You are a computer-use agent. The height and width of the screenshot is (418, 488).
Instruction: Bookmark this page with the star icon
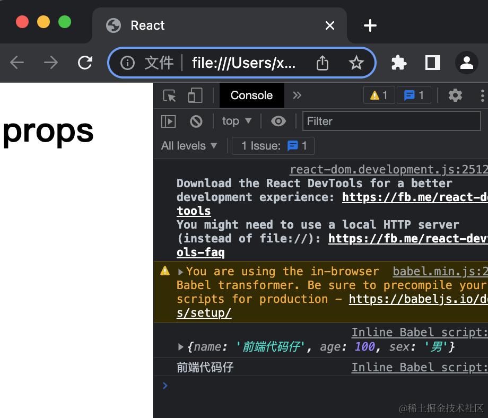[356, 63]
